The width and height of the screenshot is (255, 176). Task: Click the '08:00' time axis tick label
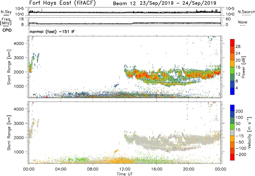93,169
